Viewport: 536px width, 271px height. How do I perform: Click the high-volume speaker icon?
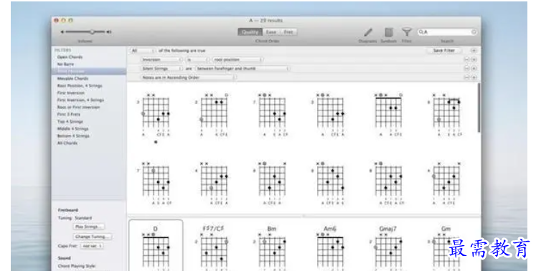tap(108, 32)
